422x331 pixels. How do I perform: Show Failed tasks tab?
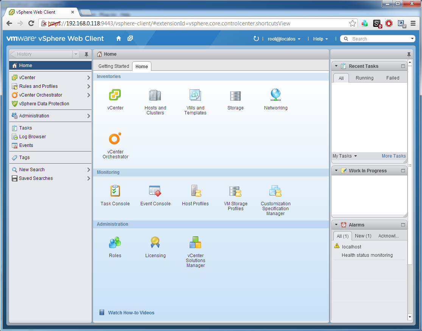coord(392,78)
